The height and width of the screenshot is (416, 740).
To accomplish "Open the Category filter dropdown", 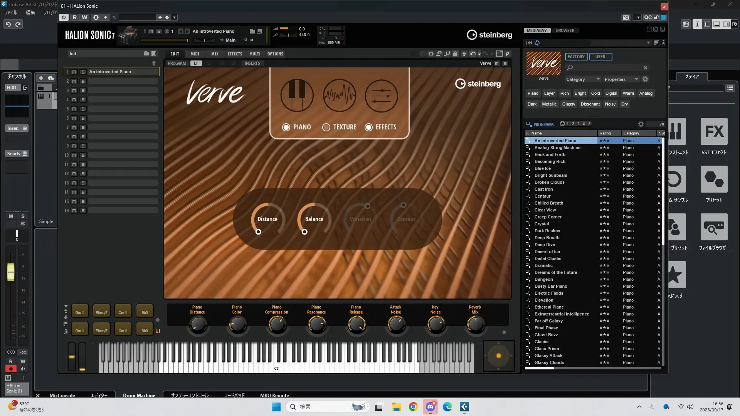I will tap(582, 79).
